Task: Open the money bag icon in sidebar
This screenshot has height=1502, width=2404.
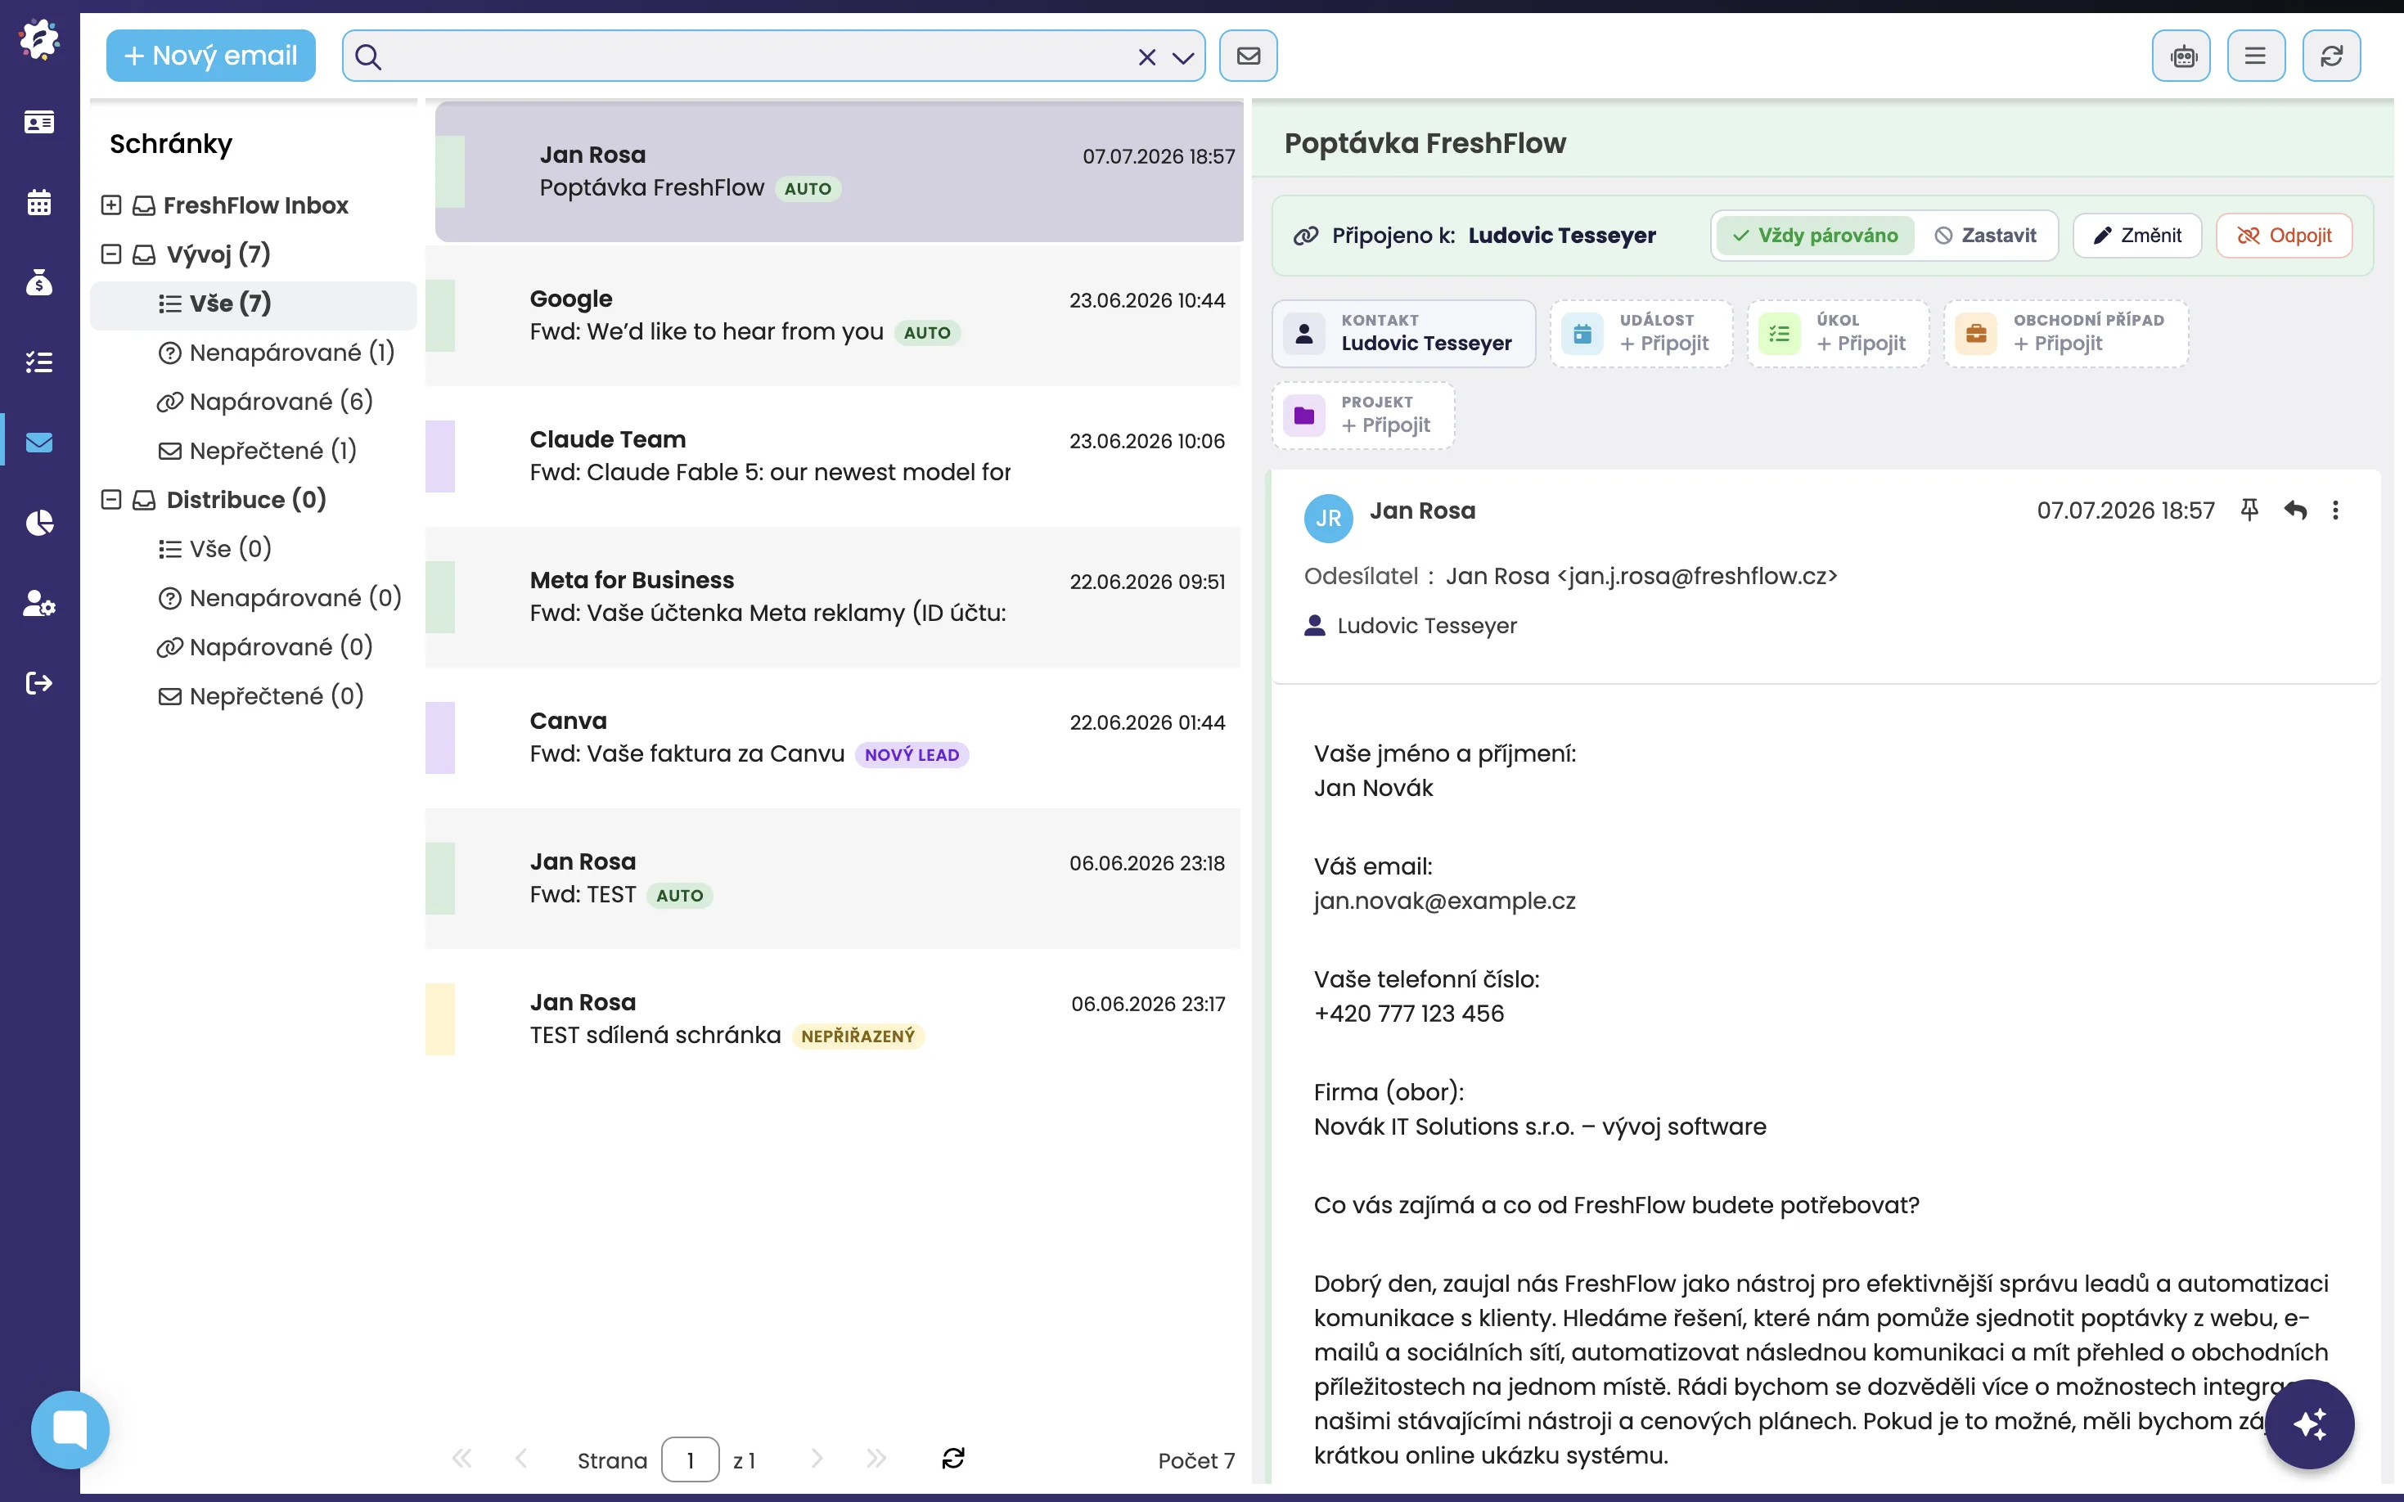Action: click(38, 283)
